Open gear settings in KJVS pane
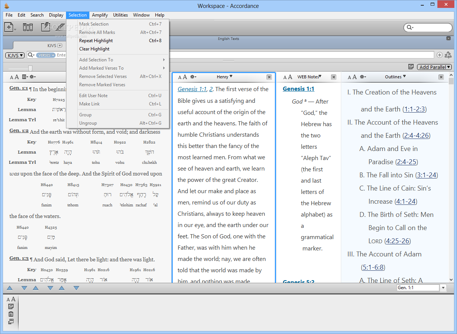The height and width of the screenshot is (334, 457). (x=32, y=77)
